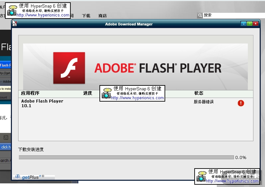
Task: Click the red server error alert icon
Action: tap(241, 103)
